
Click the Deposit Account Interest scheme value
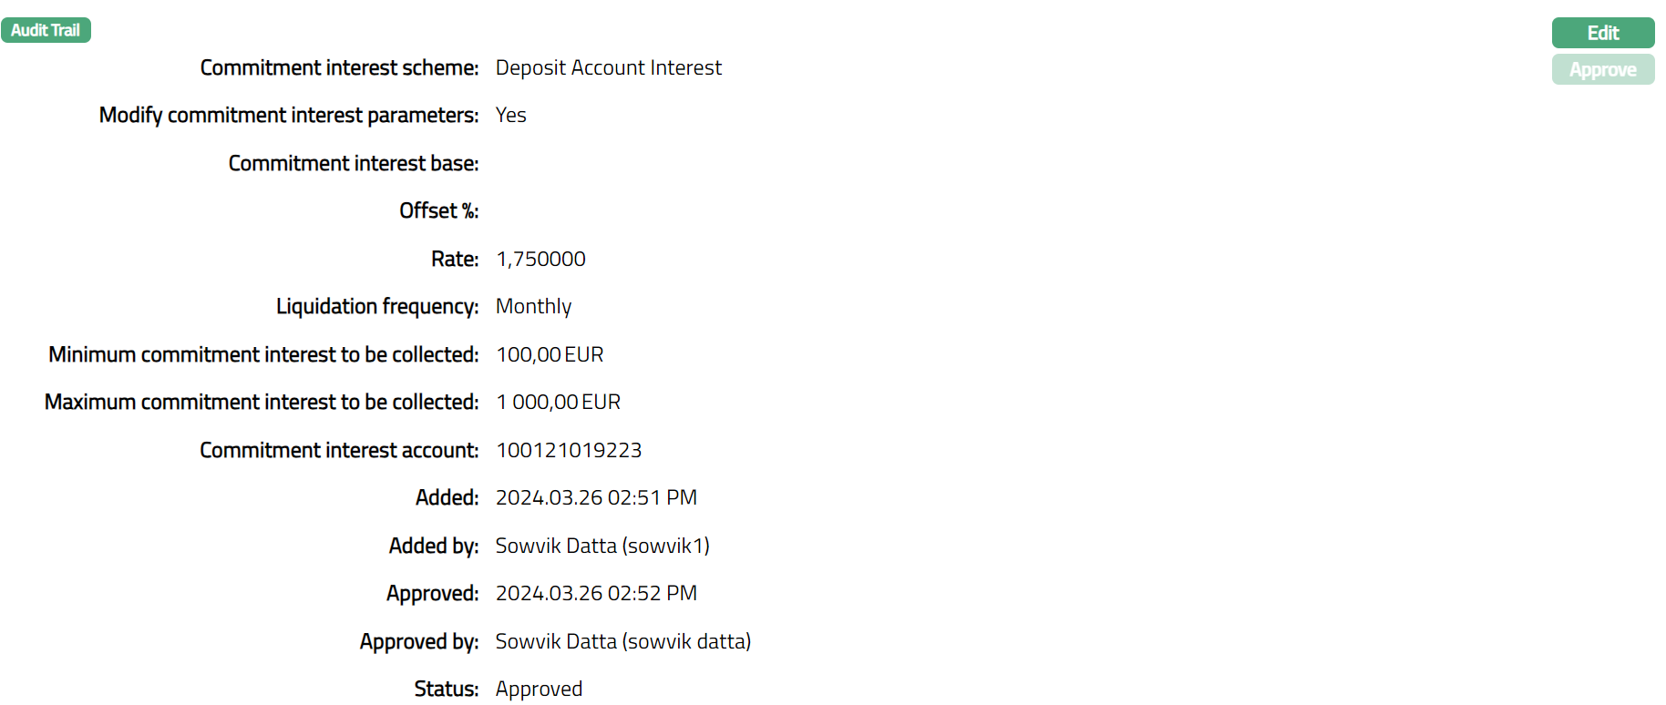click(608, 68)
